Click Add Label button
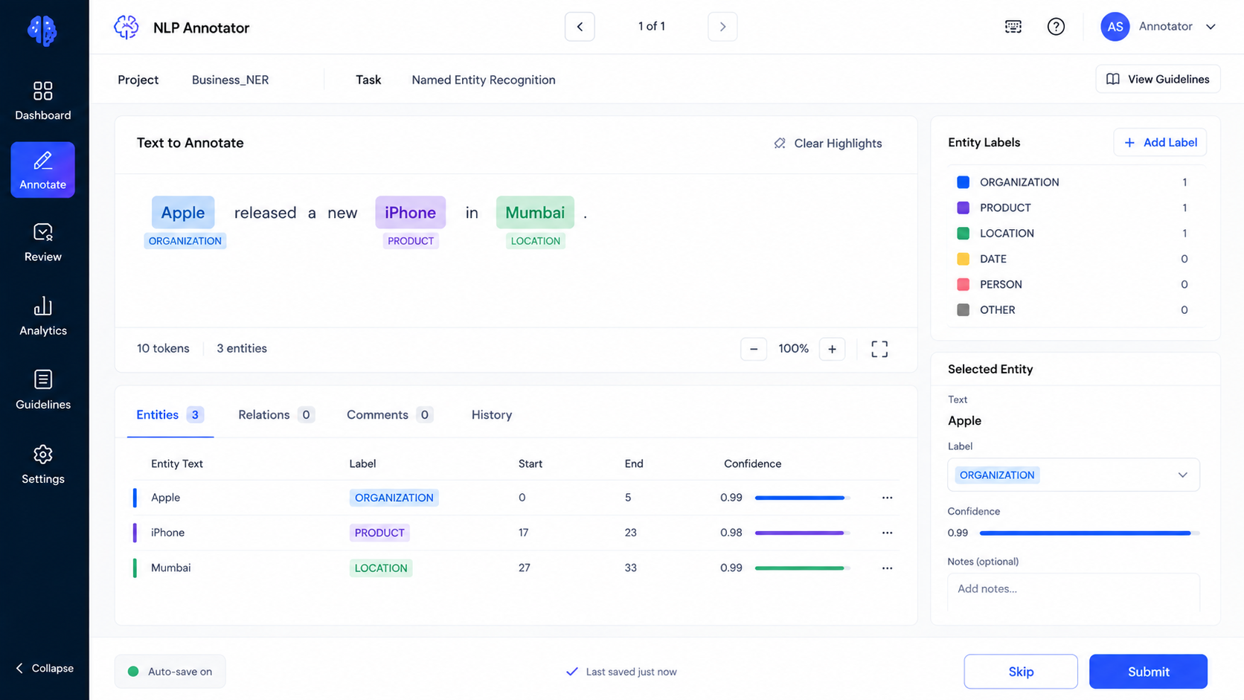Viewport: 1244px width, 700px height. (x=1160, y=142)
